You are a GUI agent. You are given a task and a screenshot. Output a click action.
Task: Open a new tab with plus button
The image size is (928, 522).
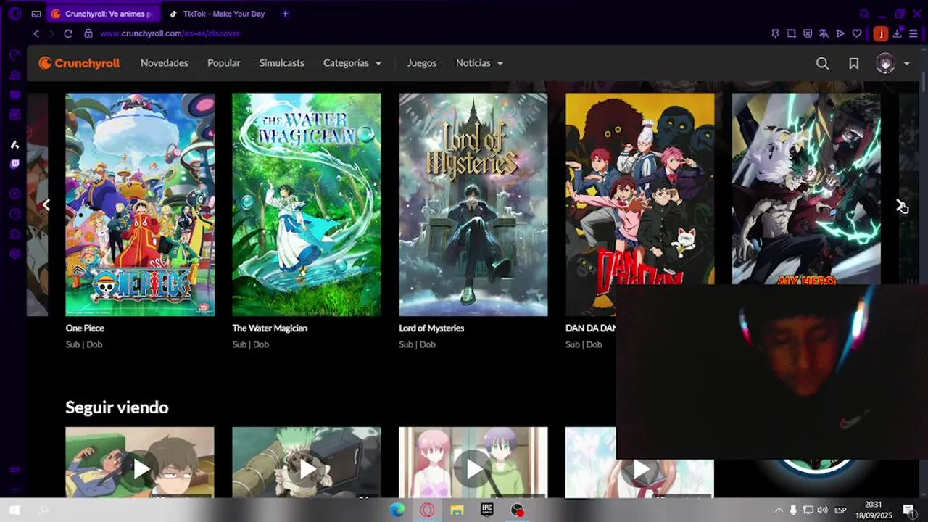click(x=285, y=14)
